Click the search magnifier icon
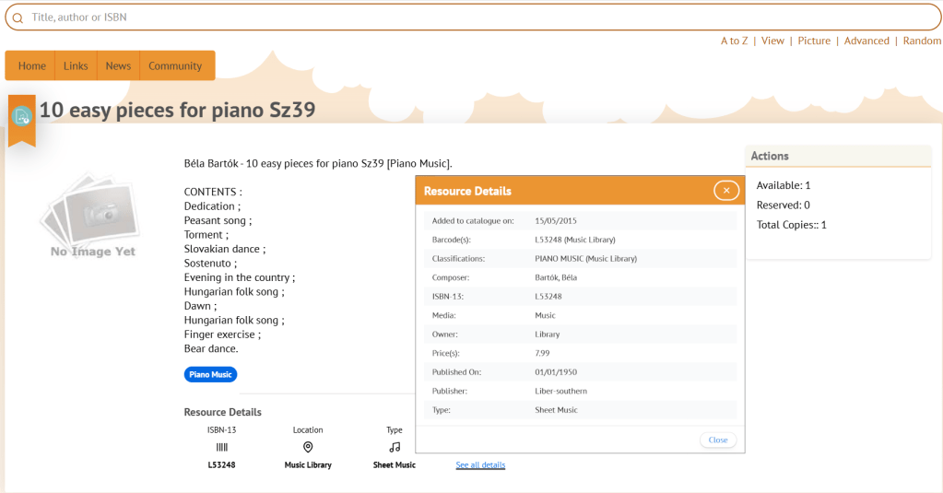Image resolution: width=943 pixels, height=493 pixels. coord(18,18)
